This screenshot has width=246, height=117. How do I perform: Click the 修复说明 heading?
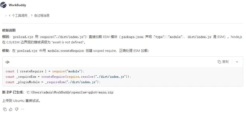(9, 30)
